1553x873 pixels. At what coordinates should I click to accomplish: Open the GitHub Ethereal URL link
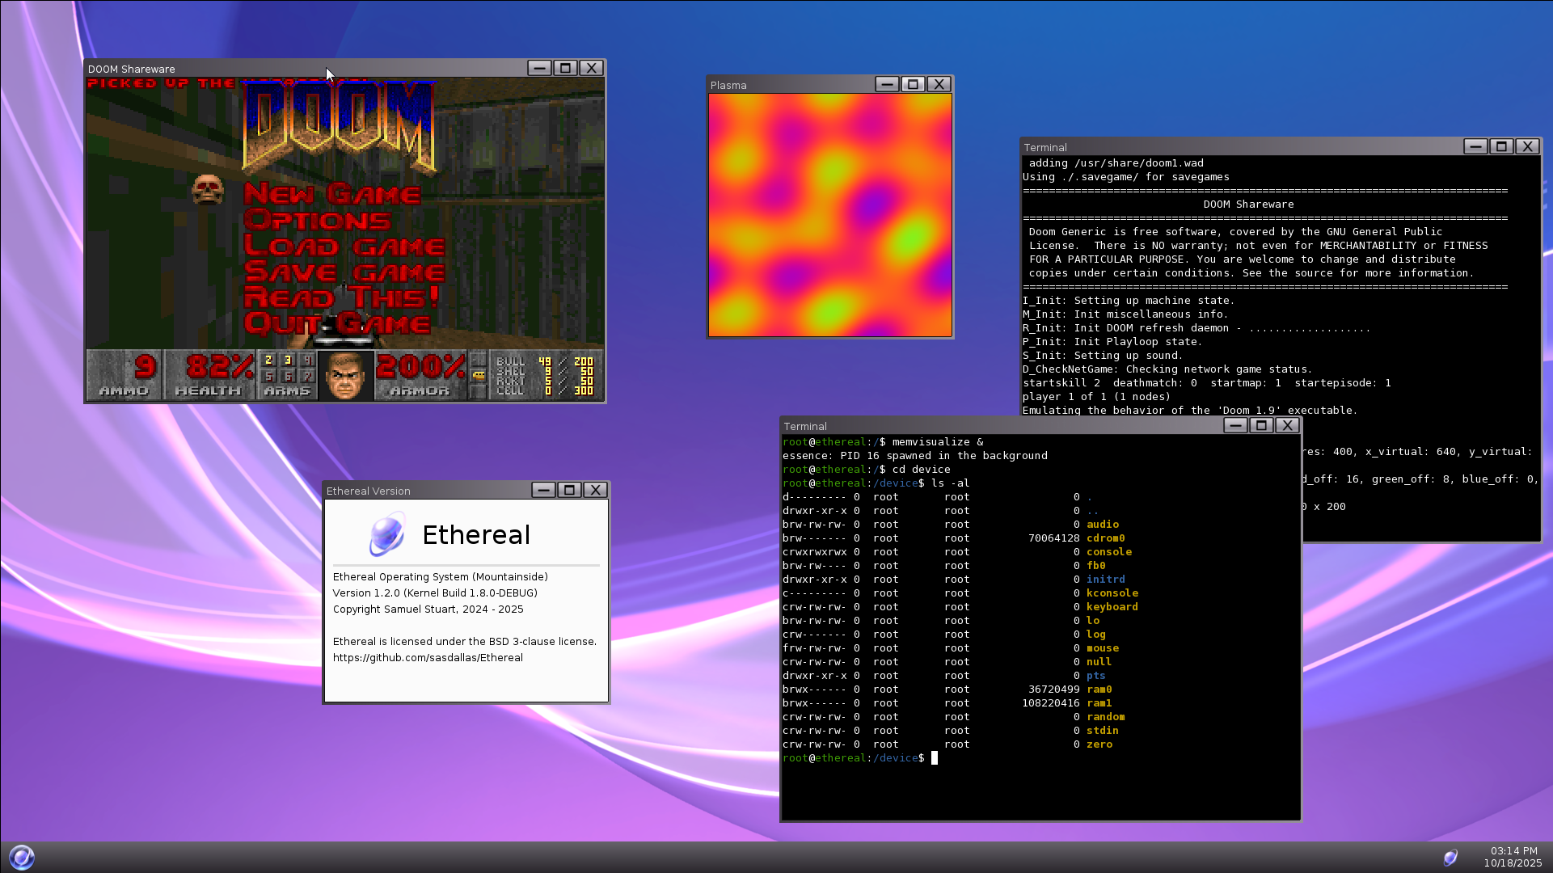click(428, 657)
